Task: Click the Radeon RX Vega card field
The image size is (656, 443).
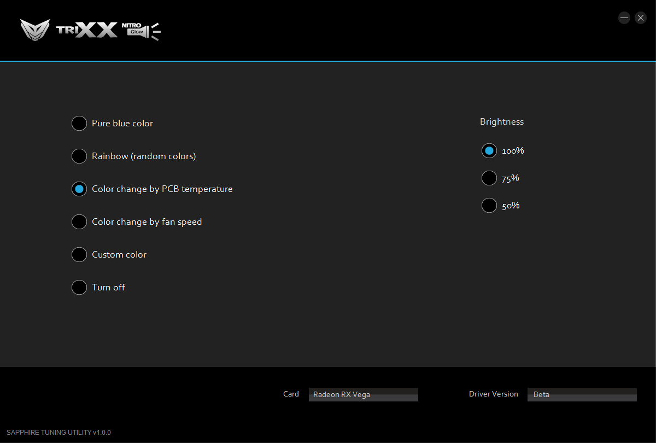Action: tap(364, 394)
